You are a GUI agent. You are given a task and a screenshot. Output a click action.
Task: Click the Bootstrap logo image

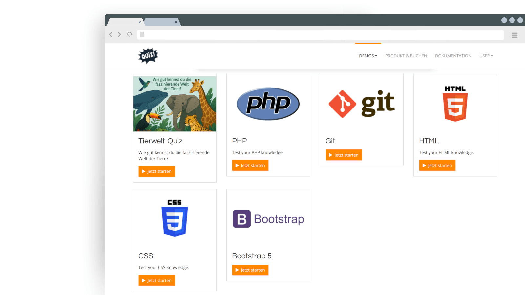tap(268, 219)
